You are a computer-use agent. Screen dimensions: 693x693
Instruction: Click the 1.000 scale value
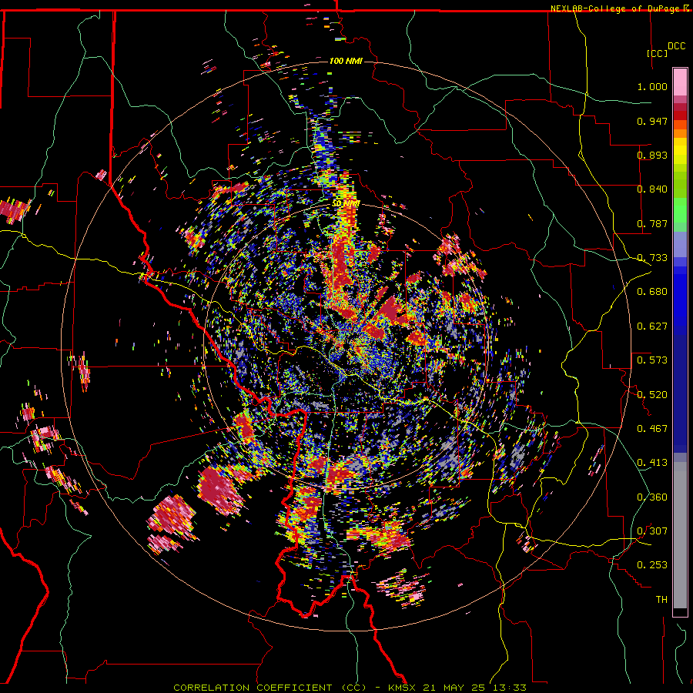coord(652,86)
